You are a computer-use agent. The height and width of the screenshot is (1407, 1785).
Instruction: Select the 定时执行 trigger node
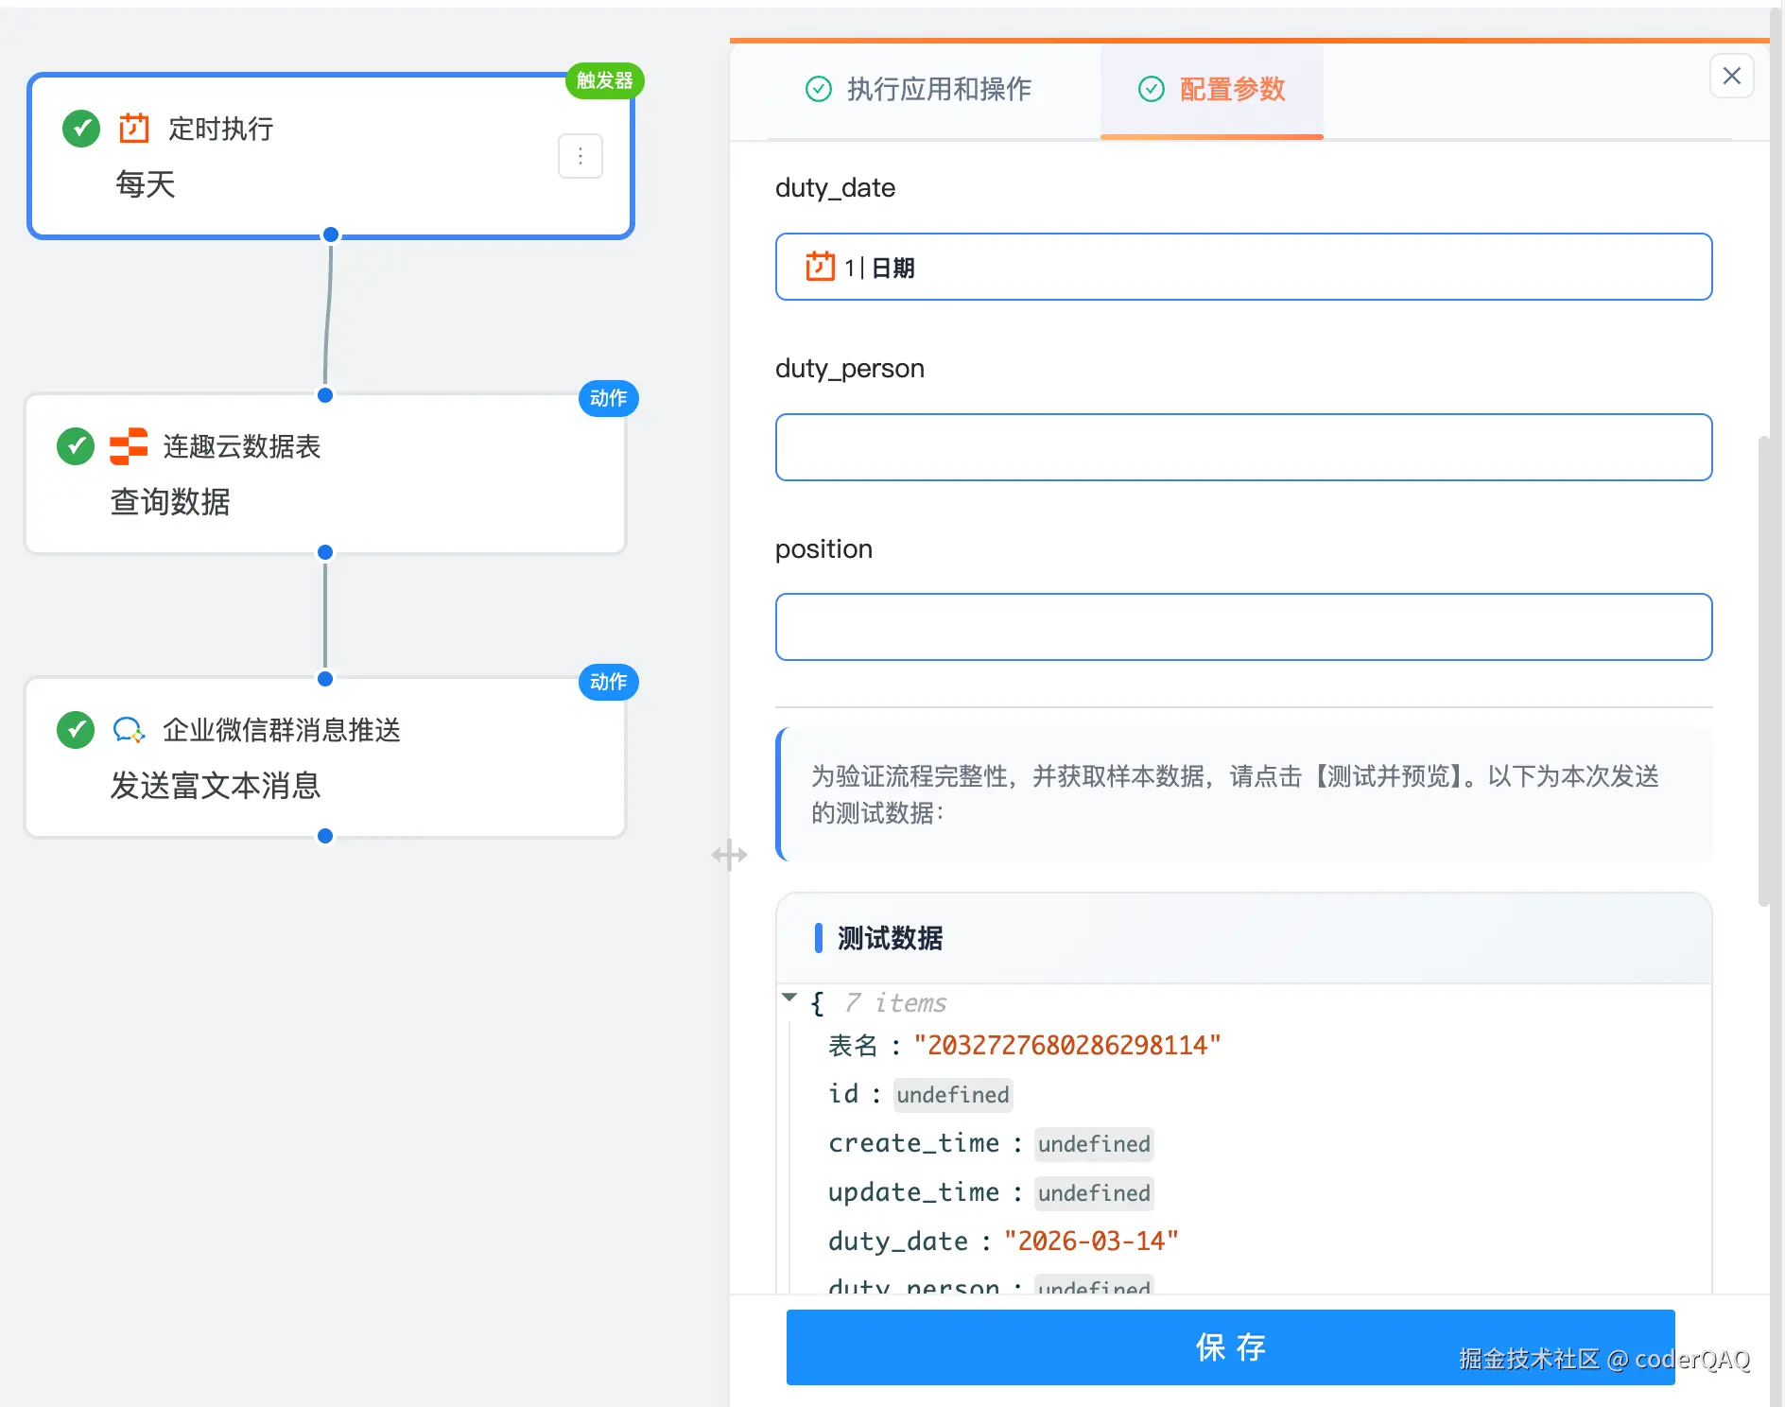(x=330, y=156)
